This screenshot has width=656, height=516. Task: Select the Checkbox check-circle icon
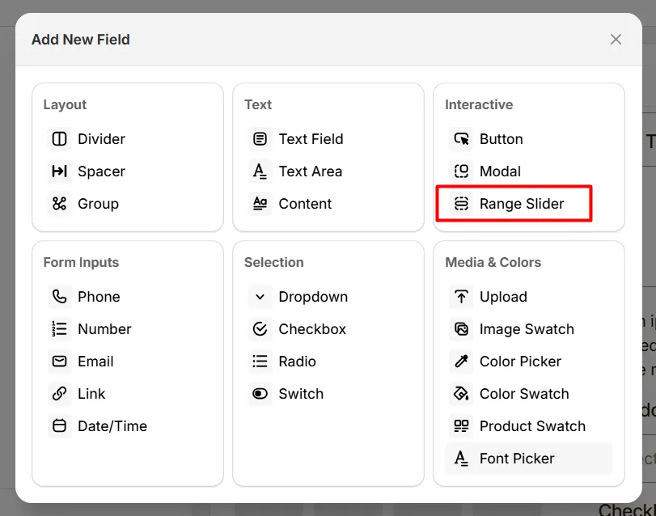[x=260, y=329]
